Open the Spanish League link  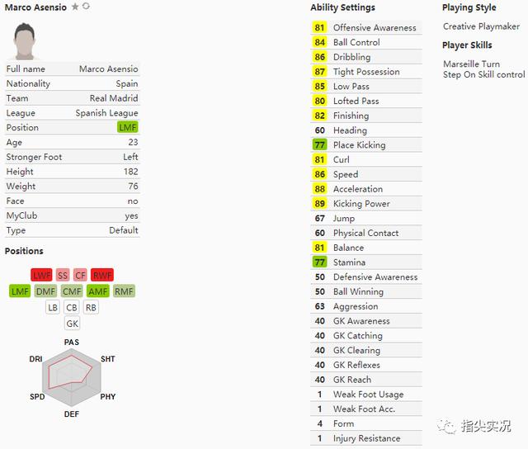(x=106, y=113)
